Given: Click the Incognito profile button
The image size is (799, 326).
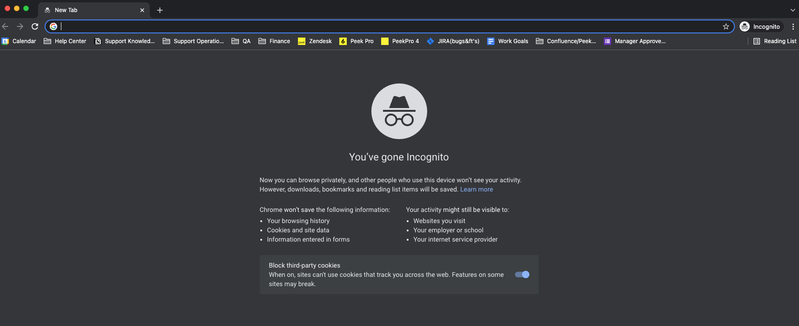Looking at the screenshot, I should [x=761, y=26].
